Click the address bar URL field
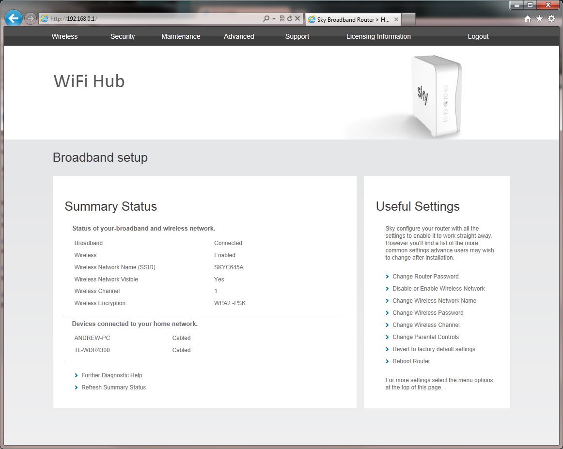This screenshot has width=563, height=449. (x=145, y=18)
